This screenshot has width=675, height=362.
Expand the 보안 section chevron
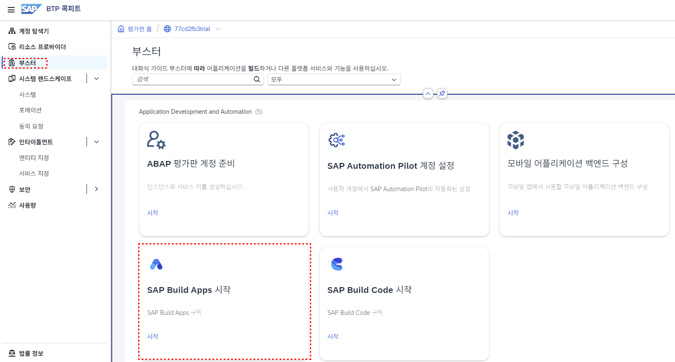(96, 189)
